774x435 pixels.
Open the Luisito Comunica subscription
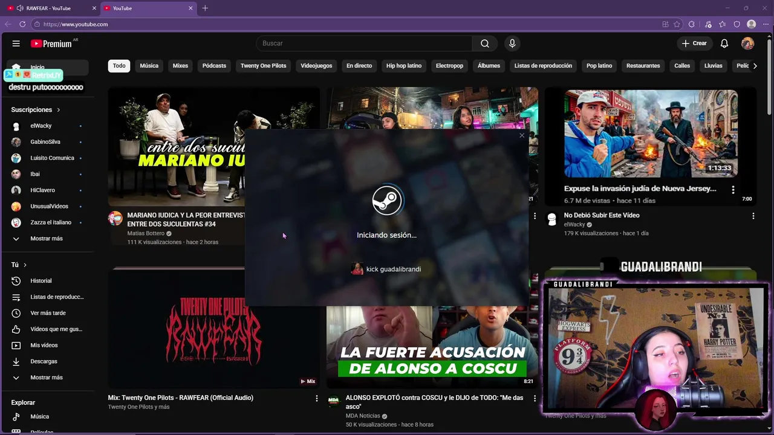tap(49, 158)
